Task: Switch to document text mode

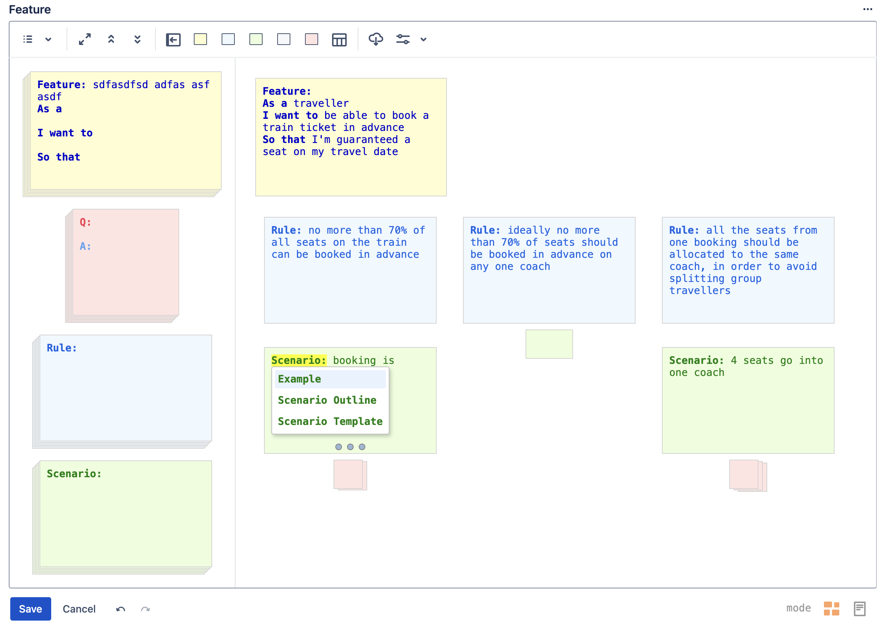Action: click(x=859, y=609)
